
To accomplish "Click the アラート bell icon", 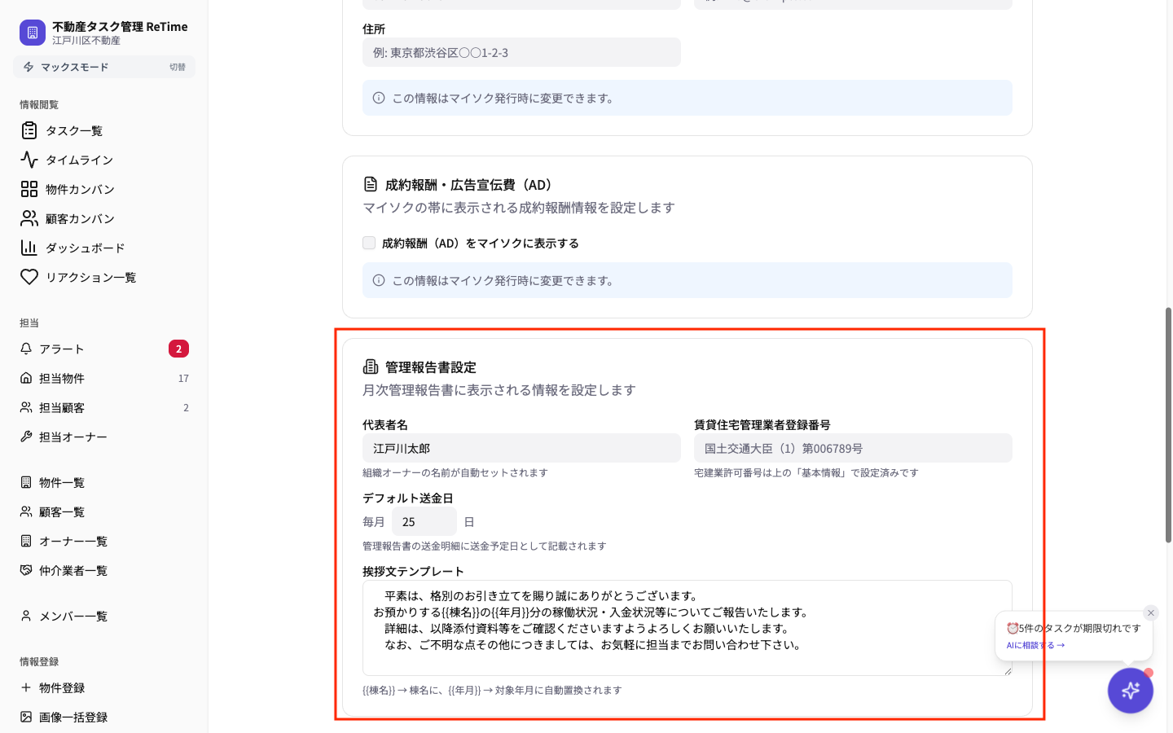I will point(26,349).
